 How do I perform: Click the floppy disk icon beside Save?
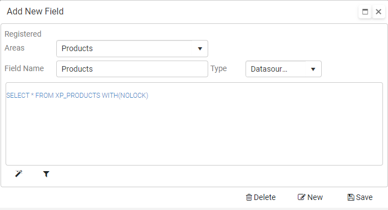[x=351, y=197]
